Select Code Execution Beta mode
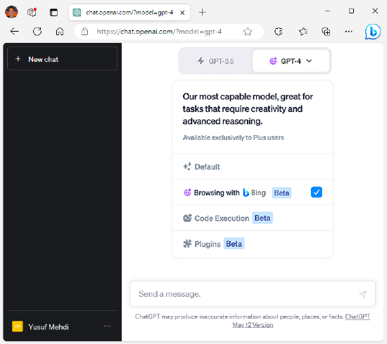 click(x=253, y=218)
